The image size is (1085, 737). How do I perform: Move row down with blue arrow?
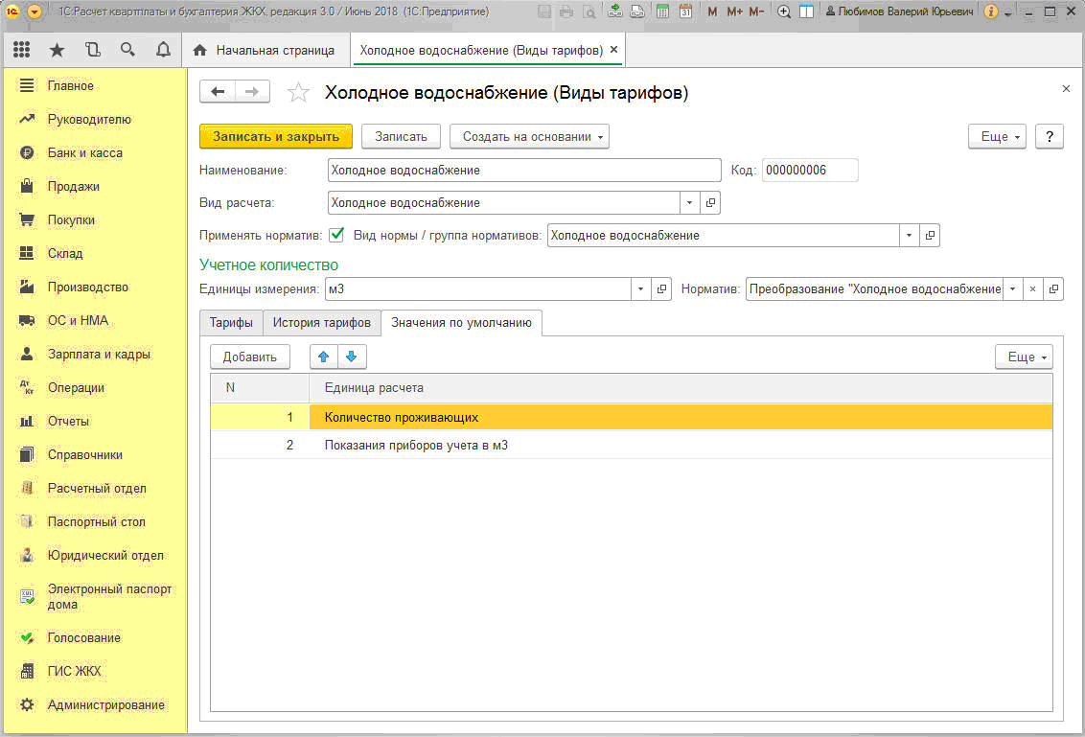click(x=352, y=357)
